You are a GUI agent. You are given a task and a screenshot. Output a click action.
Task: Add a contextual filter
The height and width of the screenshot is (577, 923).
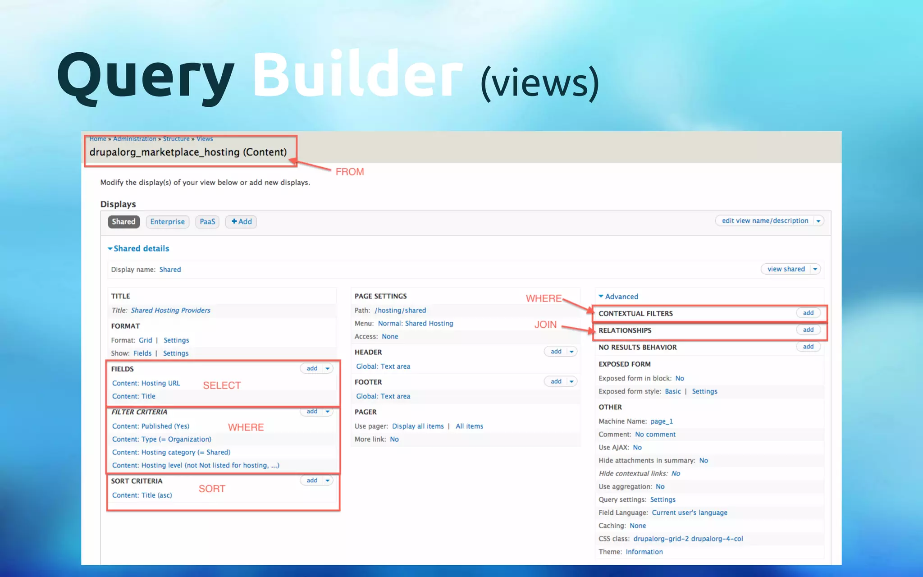coord(808,313)
